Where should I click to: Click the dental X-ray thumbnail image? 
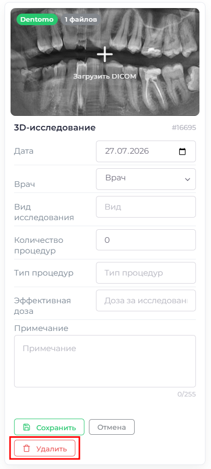click(105, 62)
